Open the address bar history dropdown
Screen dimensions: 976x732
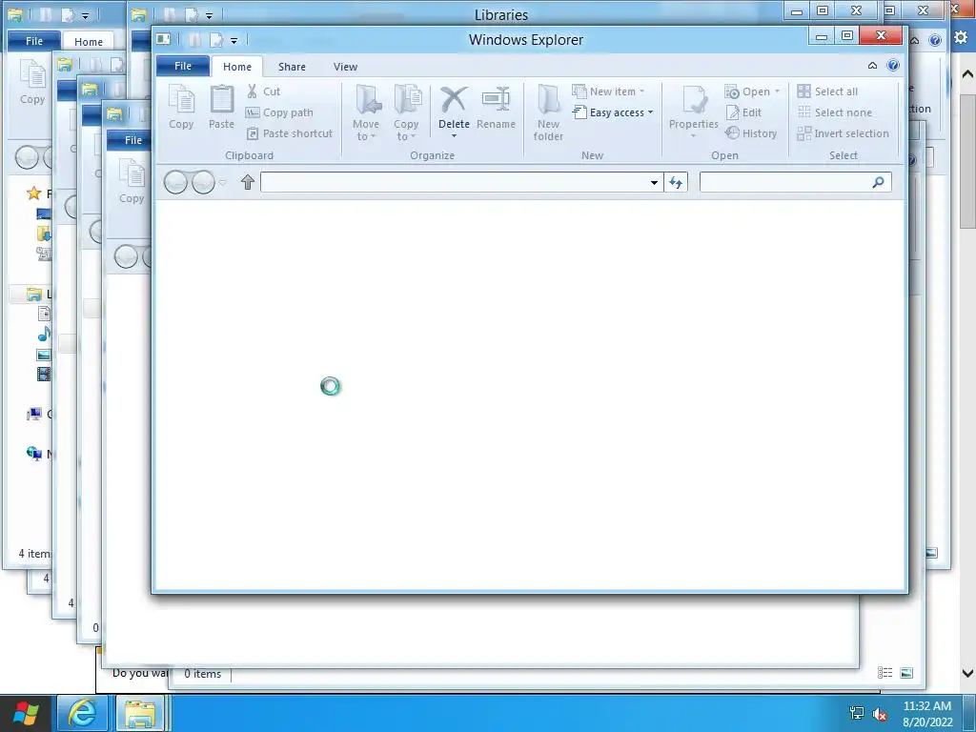click(654, 182)
